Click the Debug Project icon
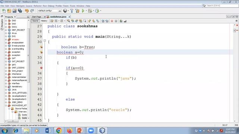Image resolution: width=239 pixels, height=134 pixels. pos(90,11)
